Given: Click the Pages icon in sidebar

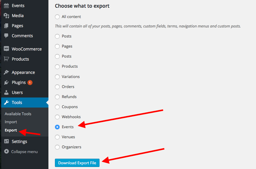Looking at the screenshot, I should click(6, 26).
